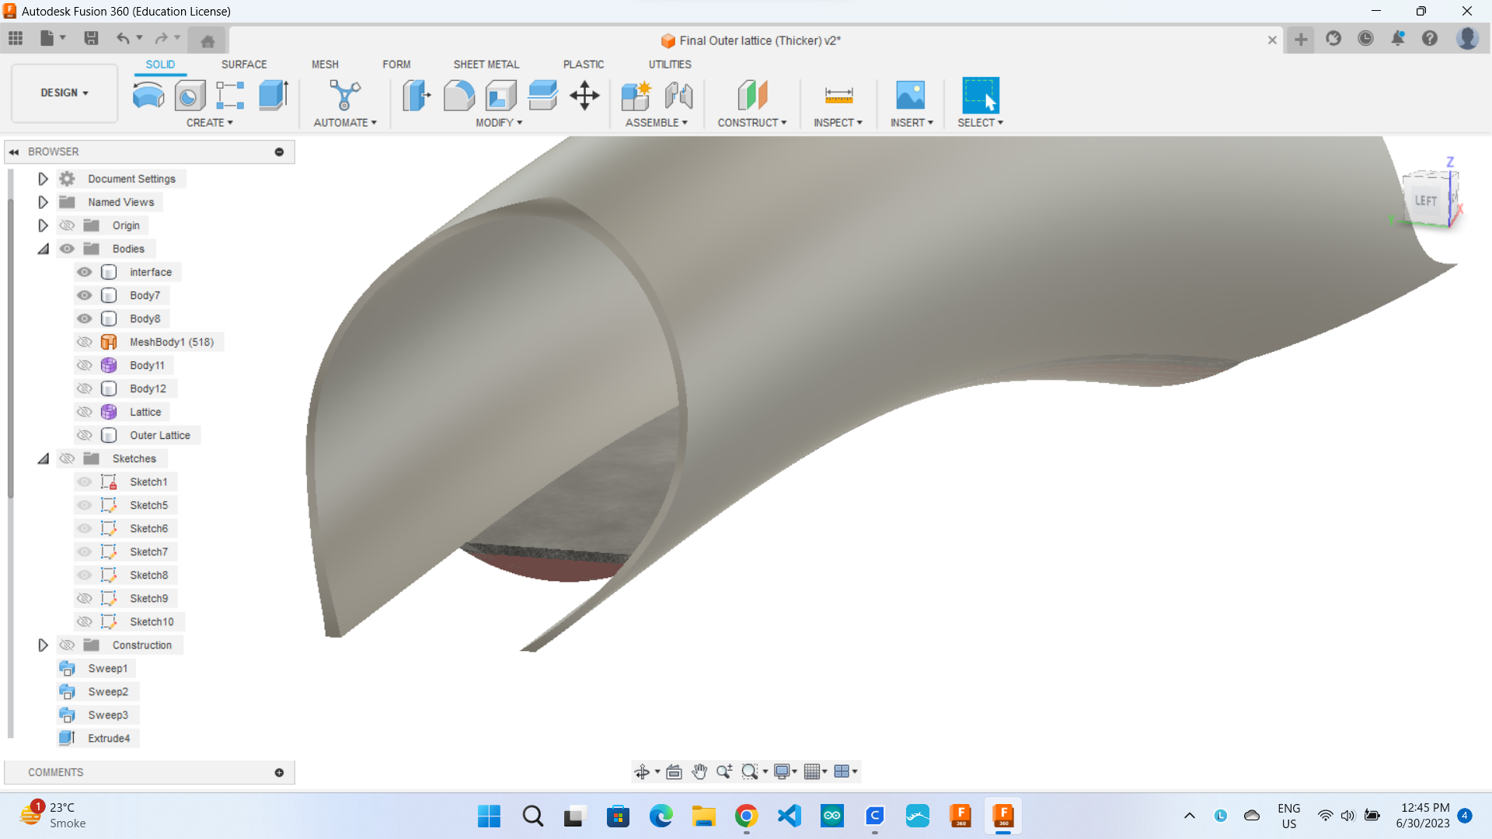Switch to the SURFACE tab
The image size is (1492, 839).
pyautogui.click(x=244, y=64)
